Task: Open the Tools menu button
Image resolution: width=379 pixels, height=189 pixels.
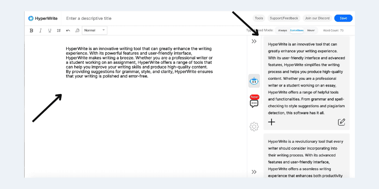Action: click(259, 18)
